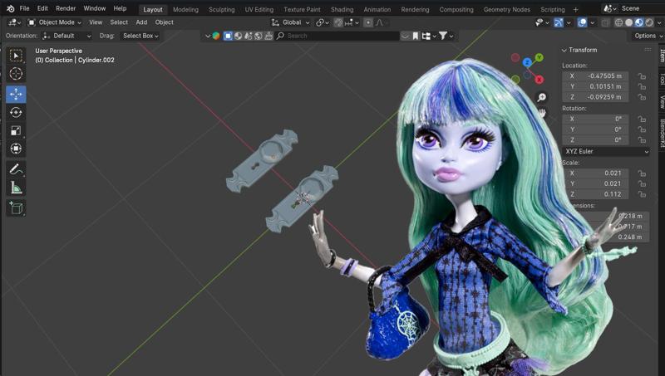This screenshot has width=665, height=376.
Task: Activate the Rotate tool
Action: click(x=16, y=112)
